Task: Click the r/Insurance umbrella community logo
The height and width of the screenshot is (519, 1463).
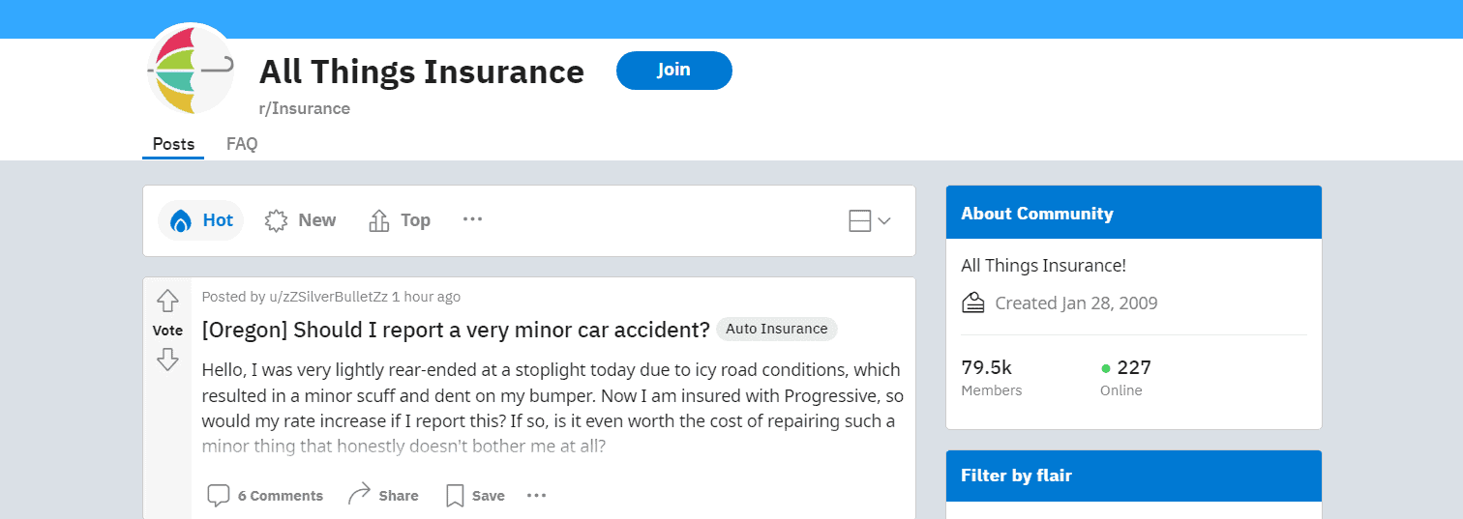Action: tap(191, 70)
